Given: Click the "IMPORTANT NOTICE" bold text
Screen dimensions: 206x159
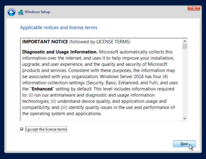Looking at the screenshot, I should click(x=45, y=42).
